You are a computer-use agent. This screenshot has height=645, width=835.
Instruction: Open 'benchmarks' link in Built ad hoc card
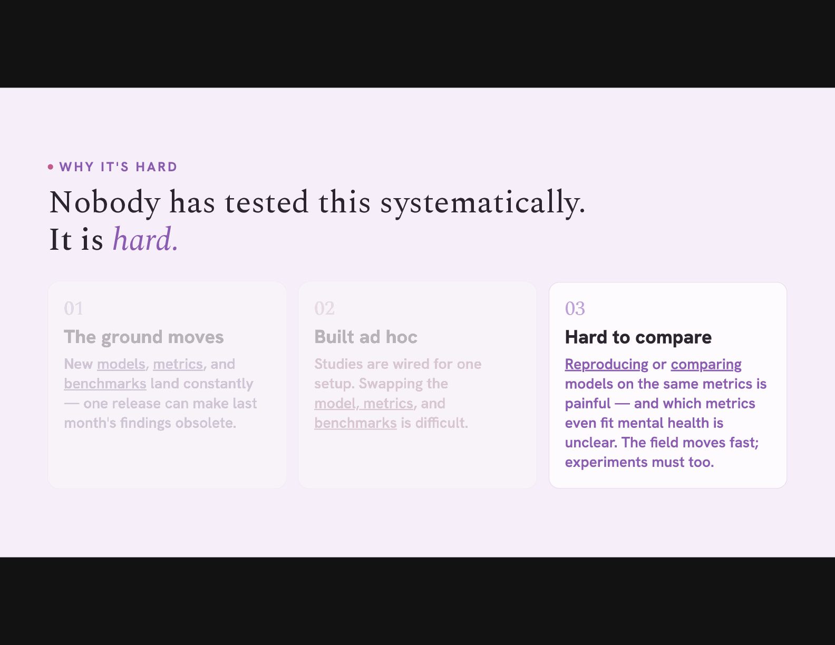[x=355, y=423]
